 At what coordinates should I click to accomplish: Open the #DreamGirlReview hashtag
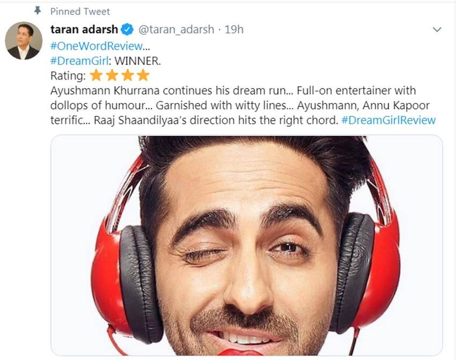coord(388,120)
